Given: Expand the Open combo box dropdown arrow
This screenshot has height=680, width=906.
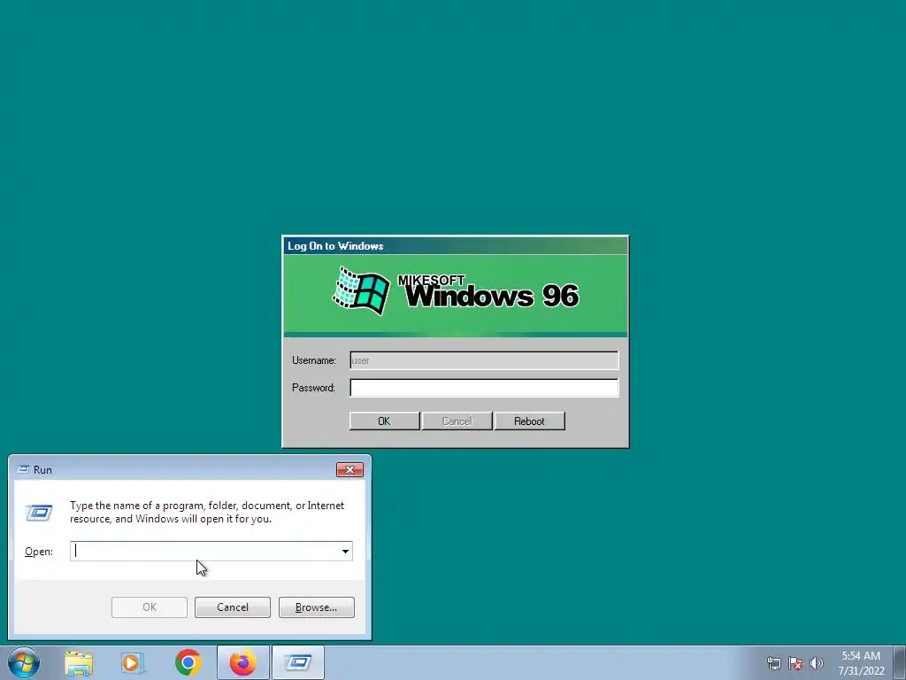Looking at the screenshot, I should [x=345, y=551].
